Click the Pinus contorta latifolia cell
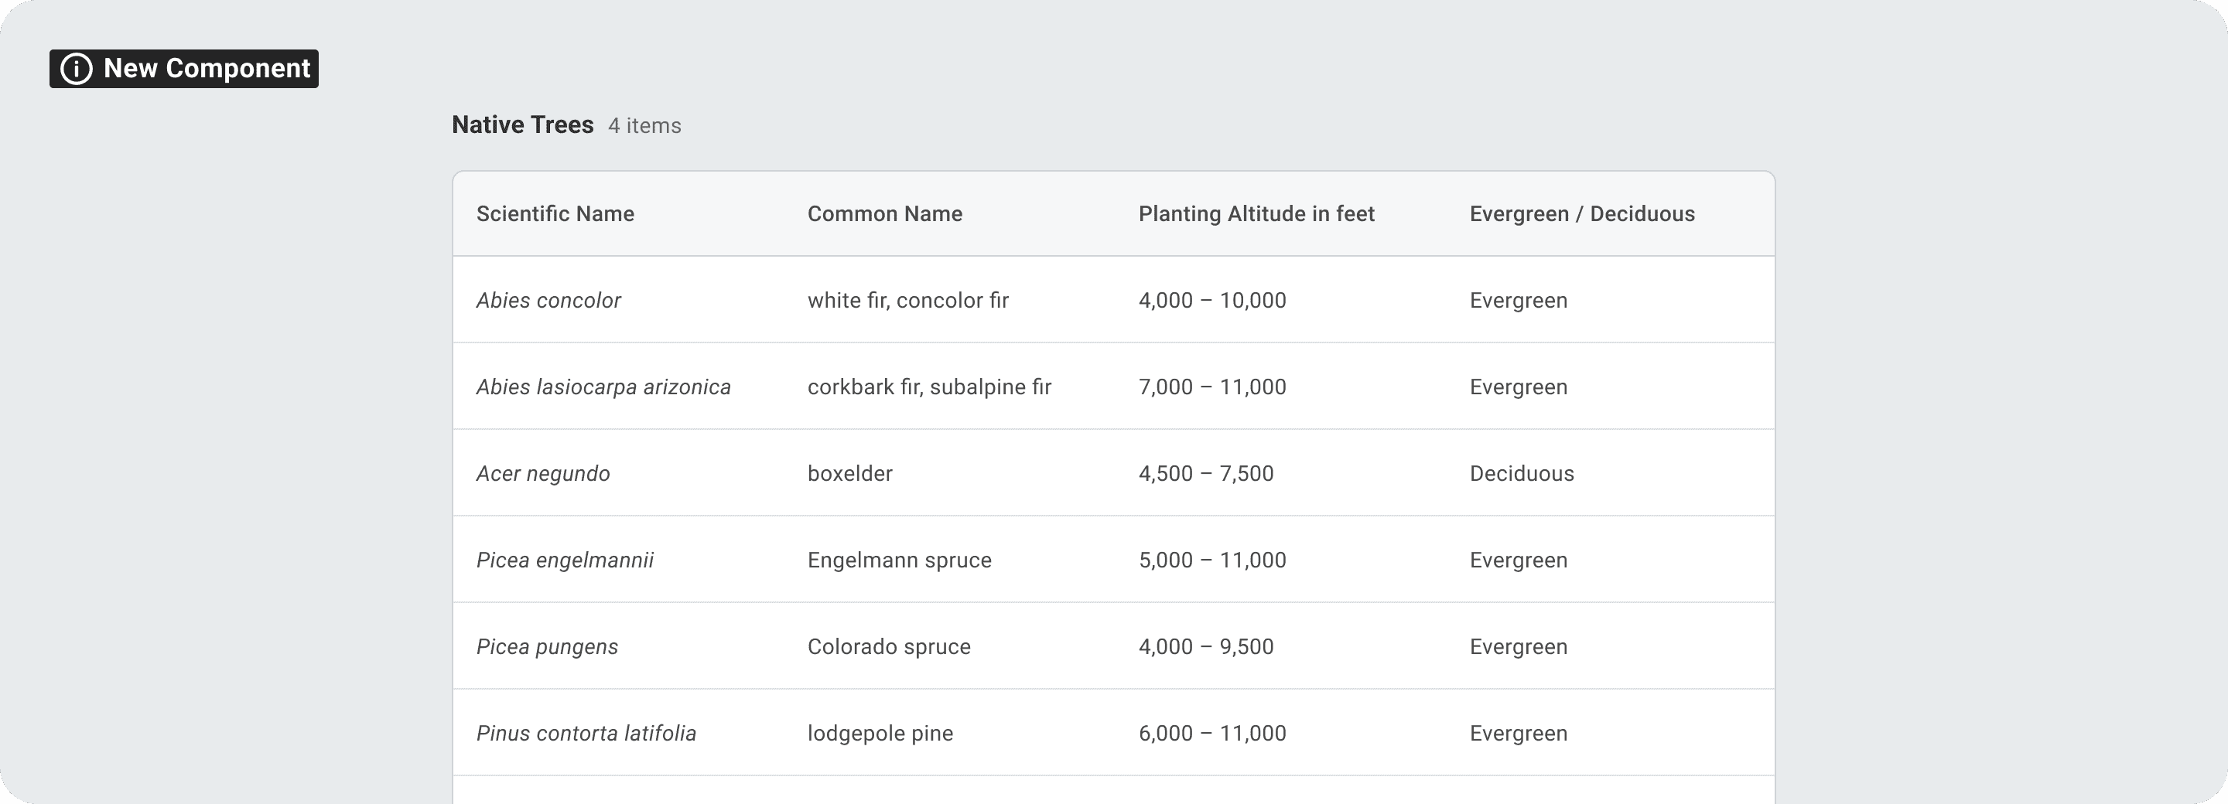 (586, 733)
